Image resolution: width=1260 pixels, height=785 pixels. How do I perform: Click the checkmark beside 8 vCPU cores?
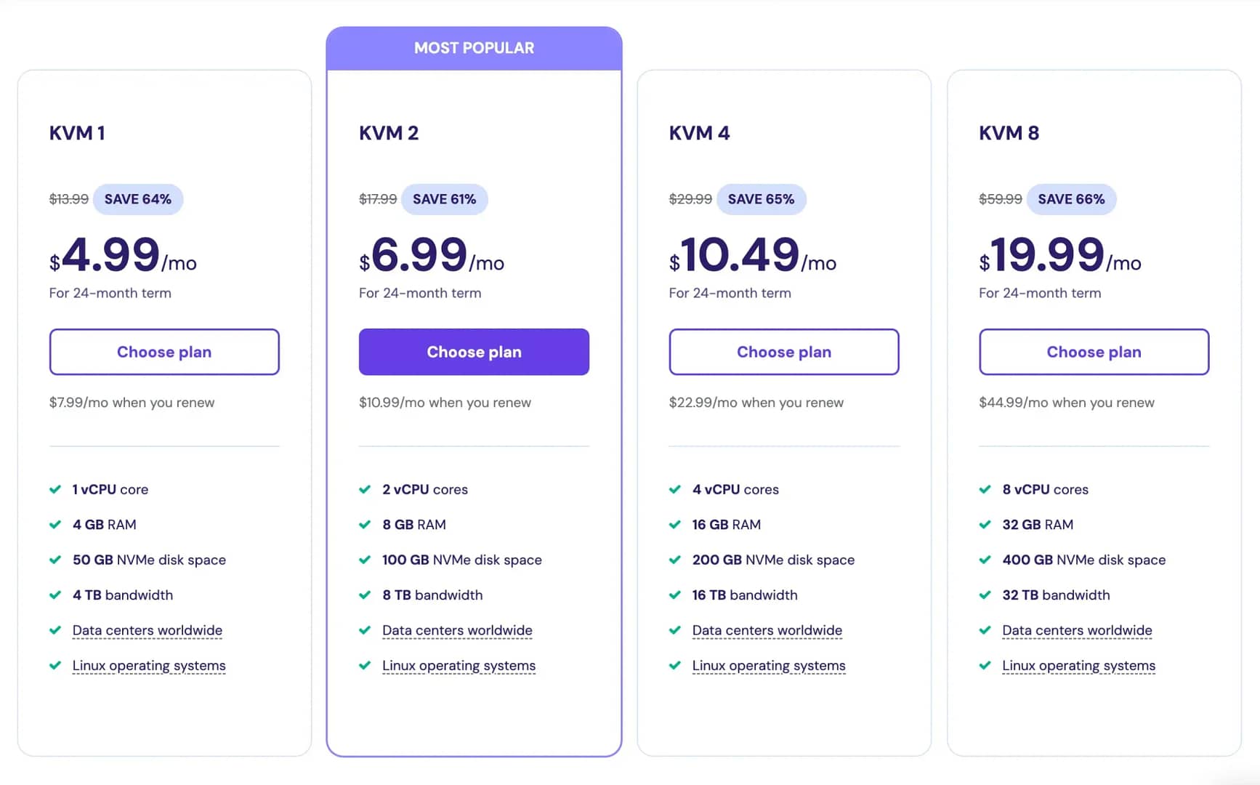coord(985,489)
